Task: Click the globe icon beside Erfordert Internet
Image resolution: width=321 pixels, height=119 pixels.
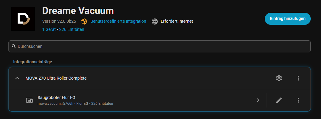Action: 155,21
